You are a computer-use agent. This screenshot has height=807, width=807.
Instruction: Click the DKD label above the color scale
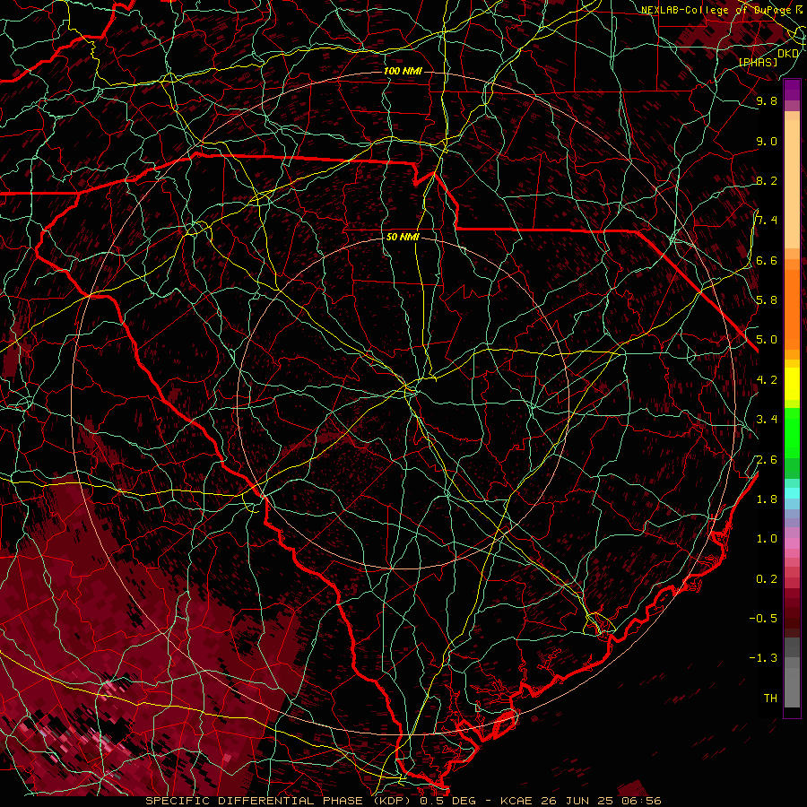pyautogui.click(x=788, y=53)
